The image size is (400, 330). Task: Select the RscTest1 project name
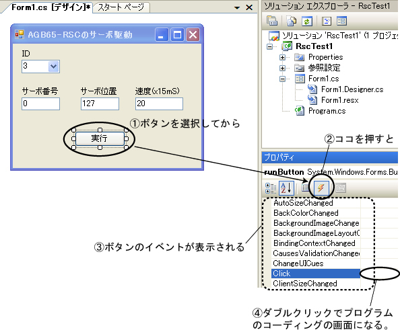[x=314, y=46]
